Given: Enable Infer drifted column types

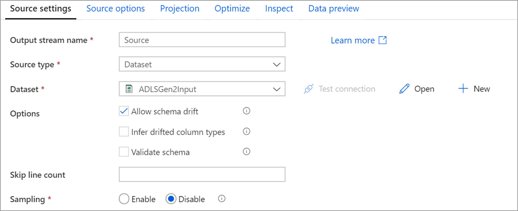Looking at the screenshot, I should click(124, 131).
